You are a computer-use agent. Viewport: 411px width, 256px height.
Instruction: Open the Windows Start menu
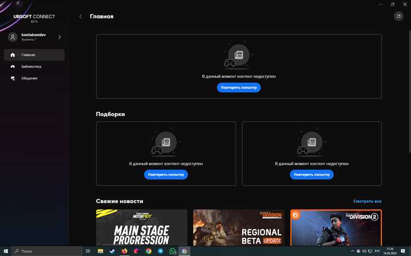5,251
